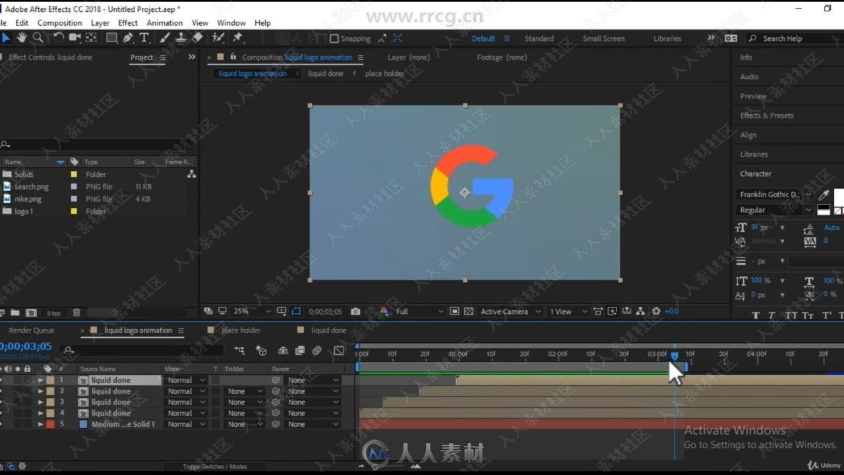The image size is (844, 475).
Task: Select the Roto Brush tool
Action: (218, 38)
